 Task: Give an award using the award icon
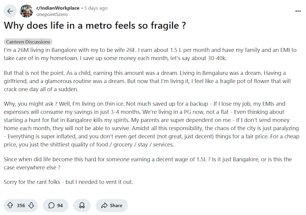coord(82,205)
